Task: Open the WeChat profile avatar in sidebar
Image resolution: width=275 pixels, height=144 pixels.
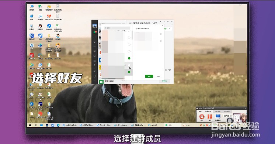Action: click(x=94, y=26)
